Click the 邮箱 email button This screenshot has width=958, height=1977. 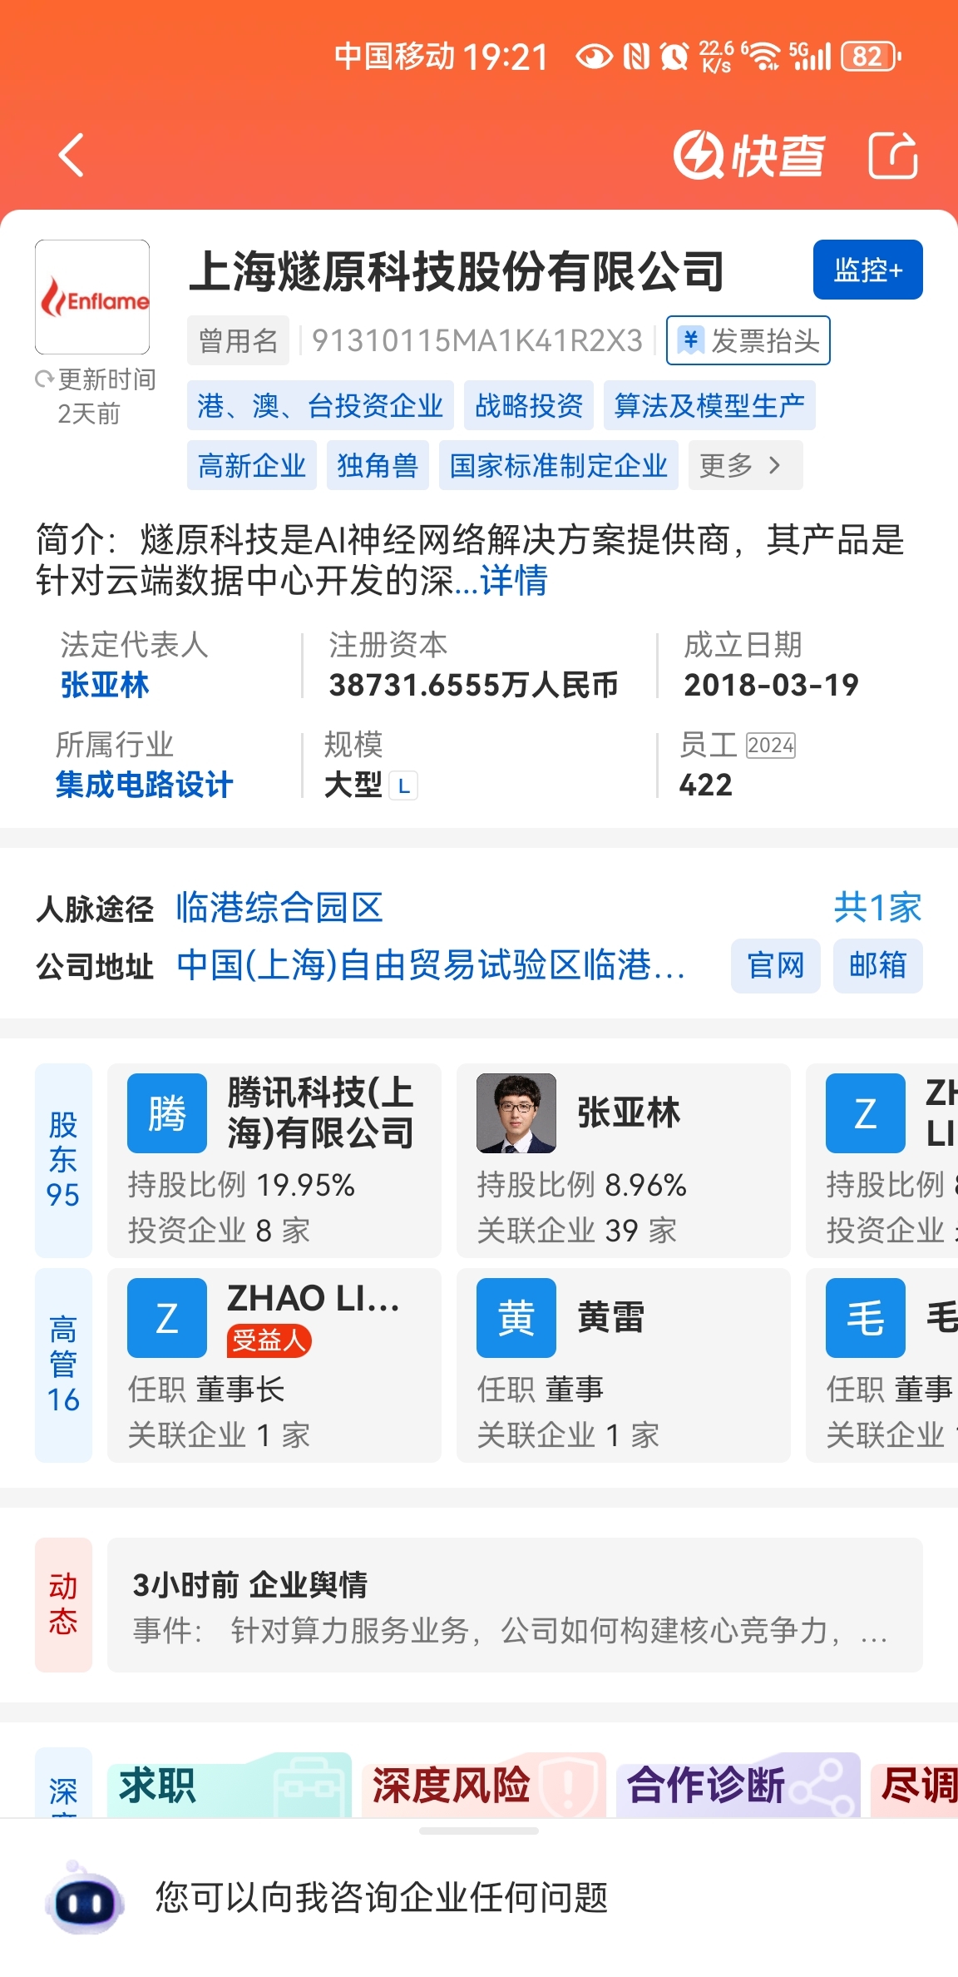pyautogui.click(x=878, y=966)
